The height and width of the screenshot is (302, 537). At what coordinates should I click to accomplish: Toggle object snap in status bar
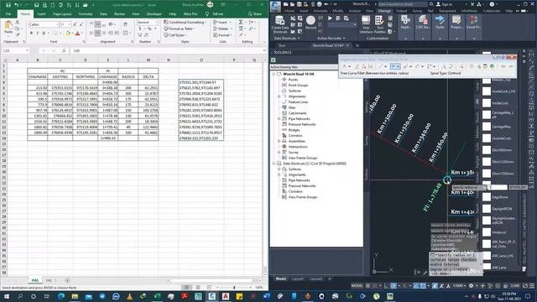click(423, 285)
